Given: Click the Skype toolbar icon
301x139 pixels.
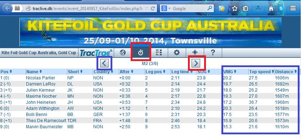Looking at the screenshot, I should 281,8.
